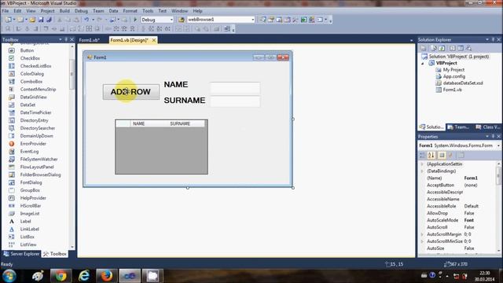Select ListView control in the Toolbox

click(28, 244)
